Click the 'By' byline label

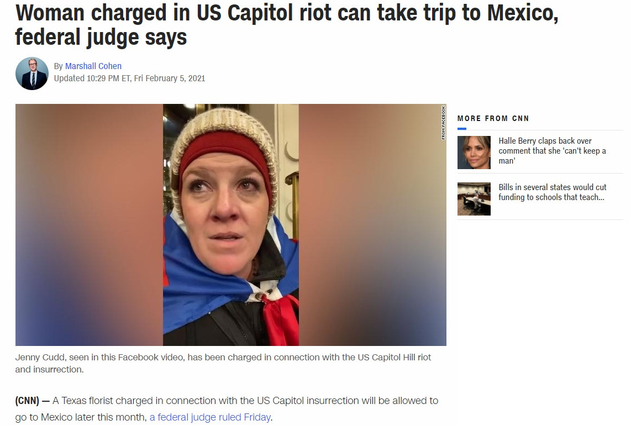click(59, 66)
